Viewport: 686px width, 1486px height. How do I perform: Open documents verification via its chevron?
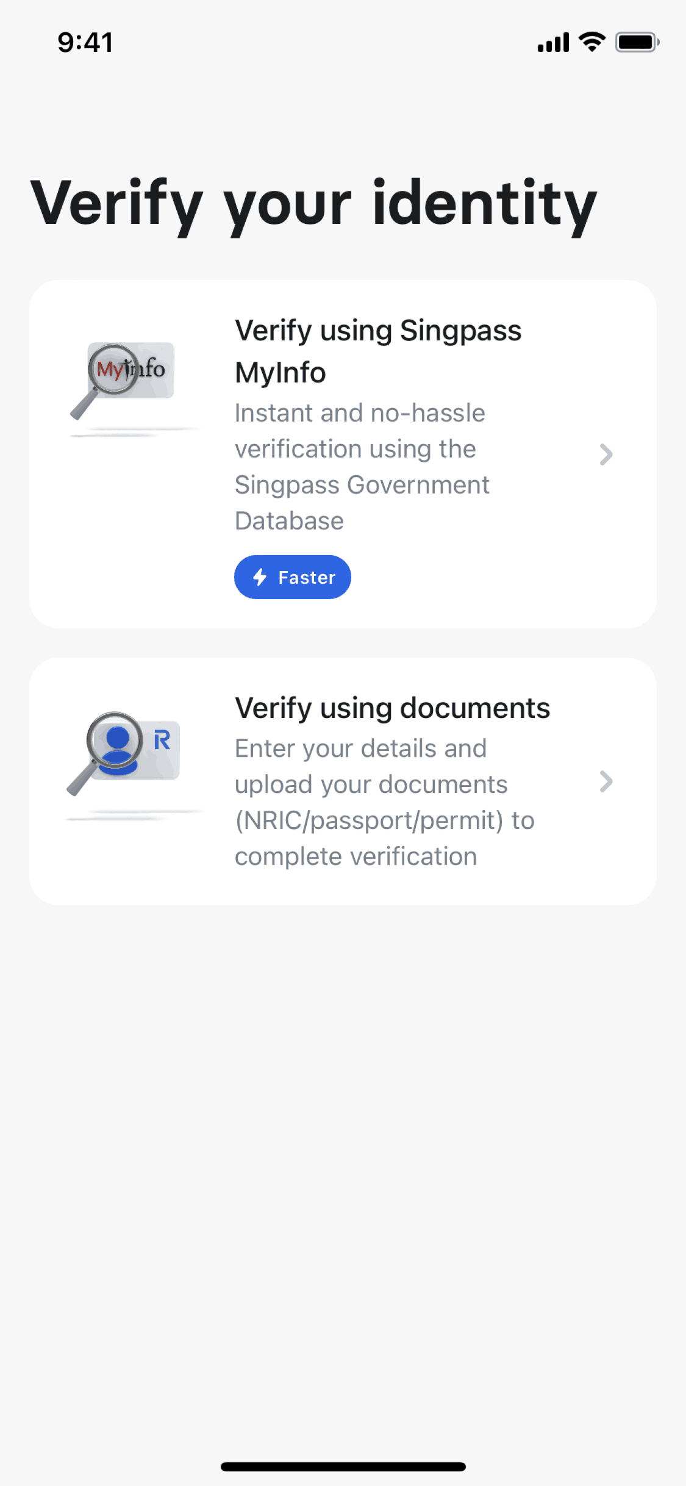click(x=606, y=781)
